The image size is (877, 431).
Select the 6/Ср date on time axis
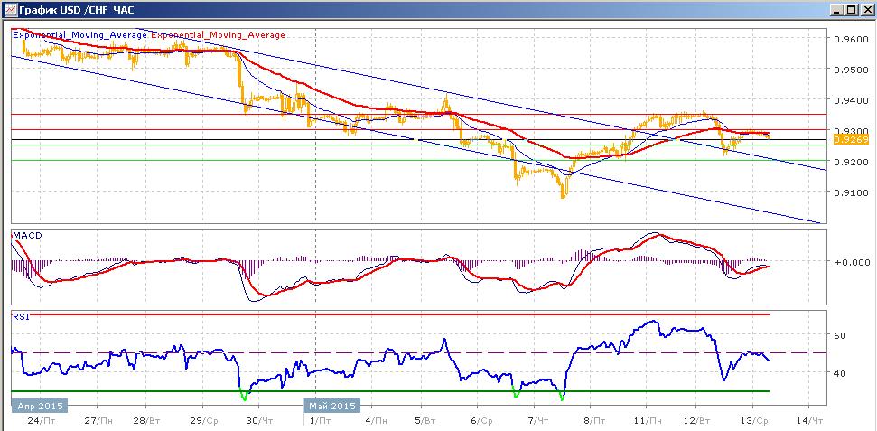482,420
